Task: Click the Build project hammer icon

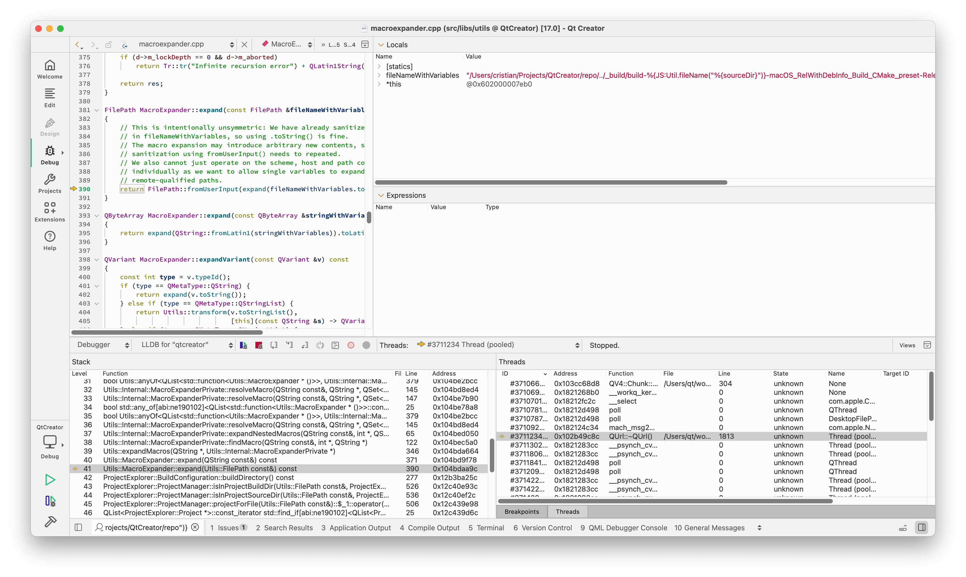Action: (50, 521)
